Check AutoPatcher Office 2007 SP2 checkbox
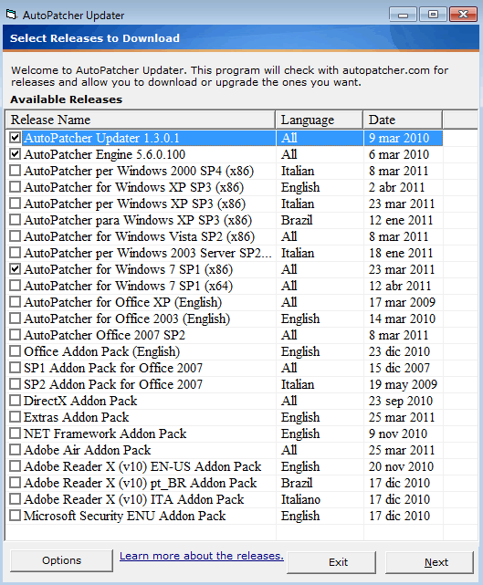This screenshot has height=585, width=483. (x=15, y=335)
